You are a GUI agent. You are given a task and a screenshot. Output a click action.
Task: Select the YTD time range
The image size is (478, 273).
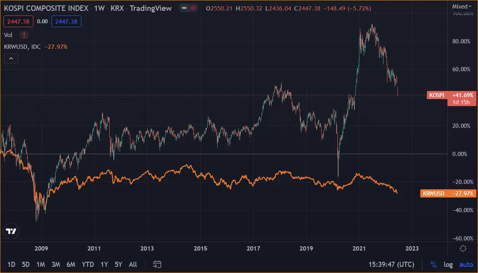(x=88, y=264)
